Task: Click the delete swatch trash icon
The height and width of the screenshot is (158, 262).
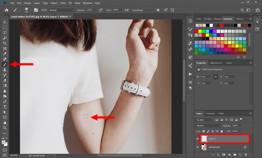Action: pyautogui.click(x=244, y=57)
